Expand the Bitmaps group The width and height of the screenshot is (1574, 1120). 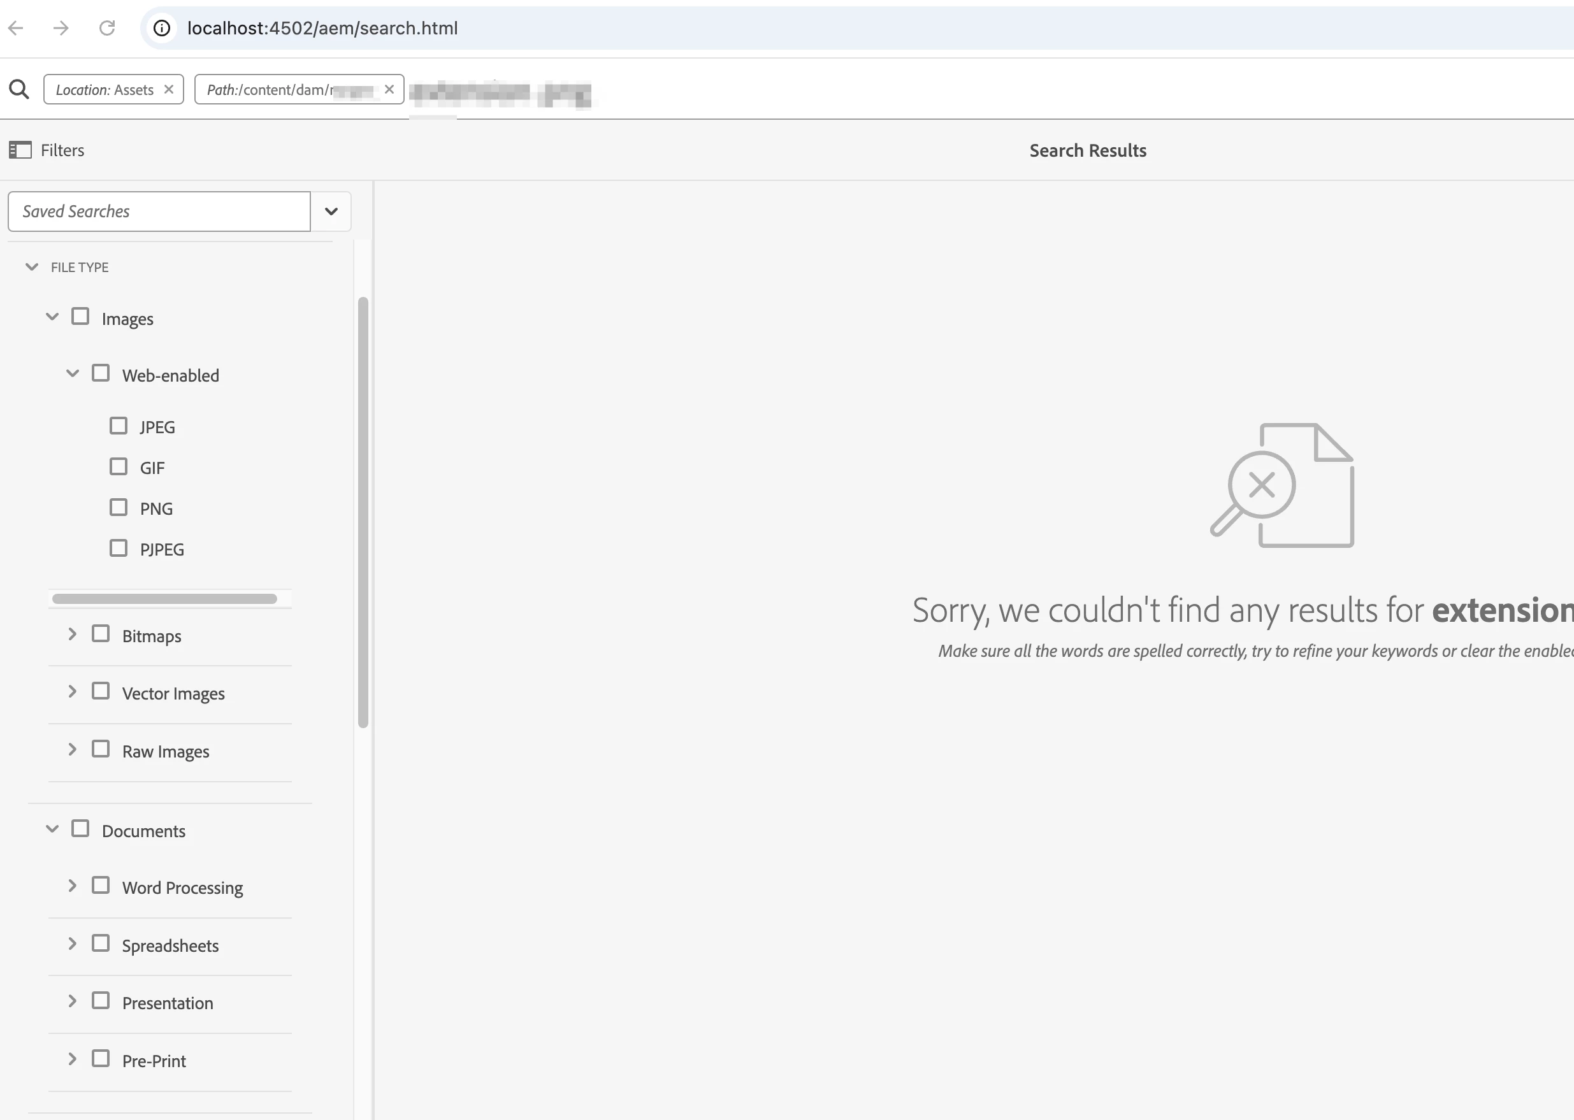tap(73, 635)
